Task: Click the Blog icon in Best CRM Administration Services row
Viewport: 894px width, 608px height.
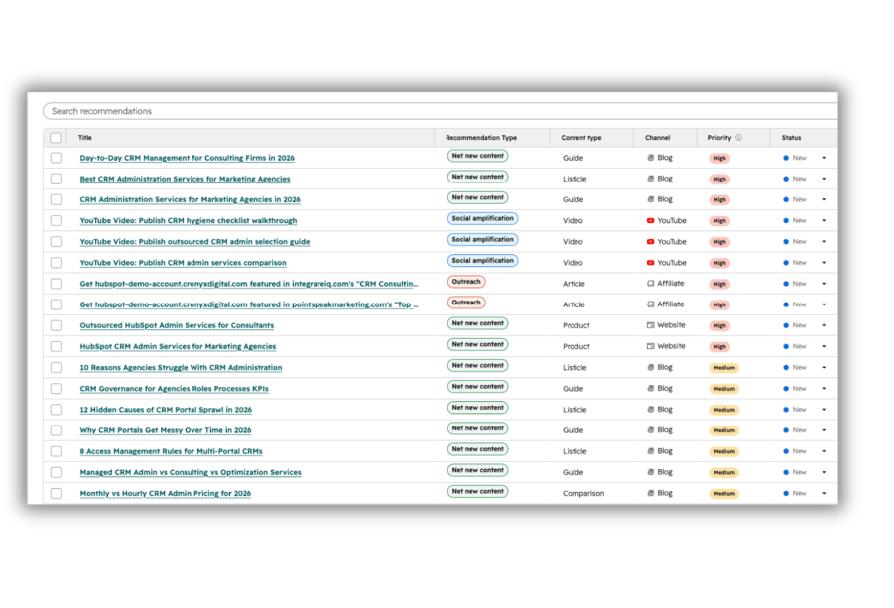Action: point(650,179)
